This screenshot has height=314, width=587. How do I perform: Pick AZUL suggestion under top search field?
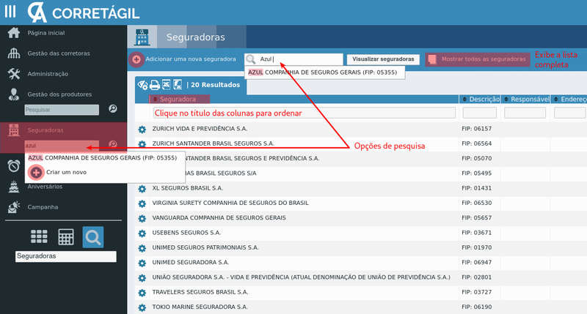pyautogui.click(x=324, y=72)
